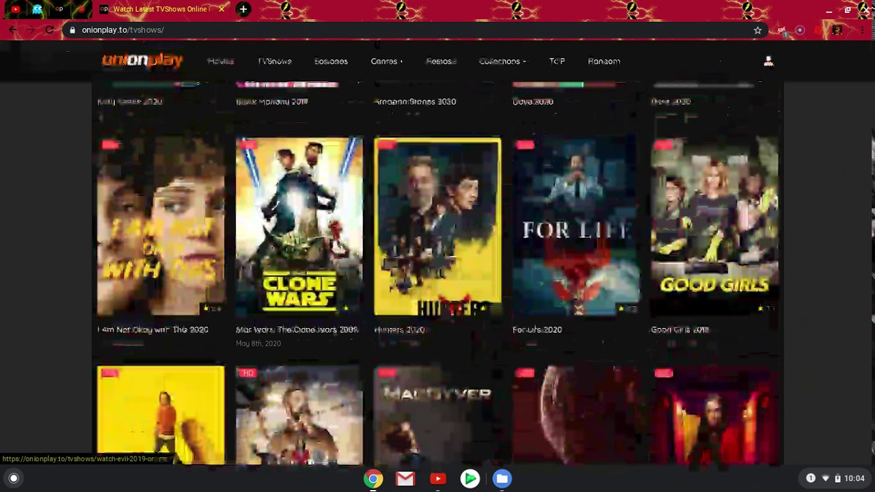The image size is (875, 492).
Task: Click the battery icon in the tray
Action: click(837, 478)
